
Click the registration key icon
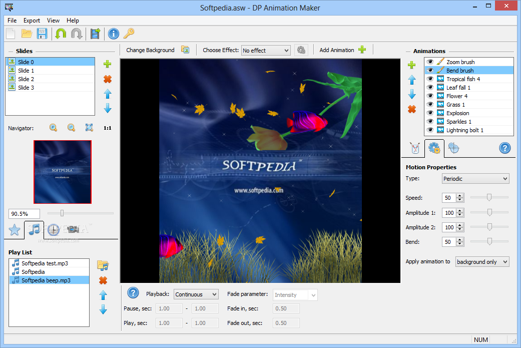(x=129, y=33)
